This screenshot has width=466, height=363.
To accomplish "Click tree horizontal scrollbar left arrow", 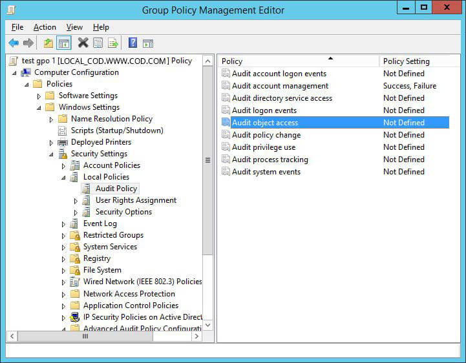I will [12, 337].
